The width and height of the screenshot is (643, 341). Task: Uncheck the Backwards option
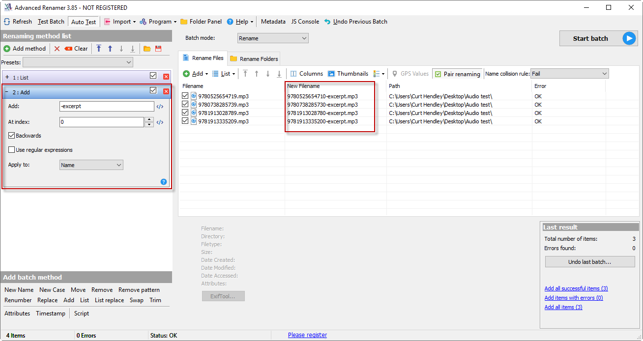pos(11,136)
